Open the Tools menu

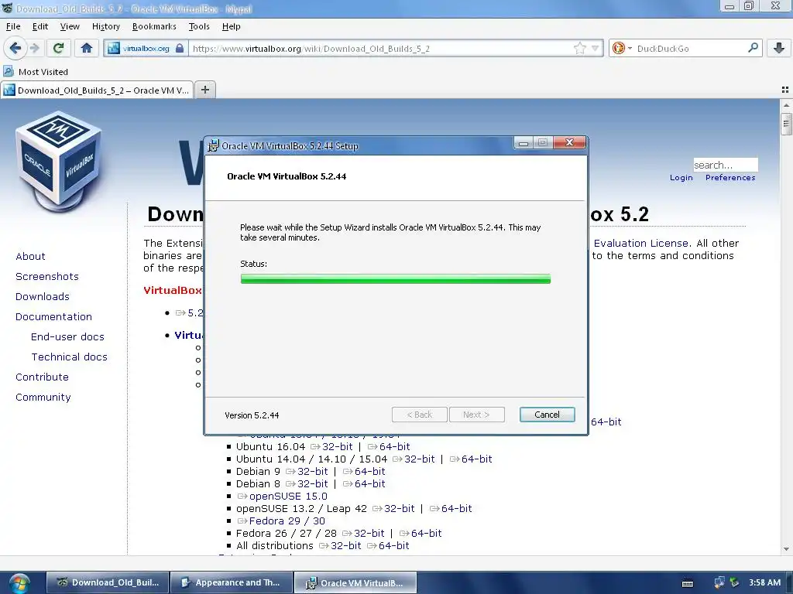(x=199, y=27)
